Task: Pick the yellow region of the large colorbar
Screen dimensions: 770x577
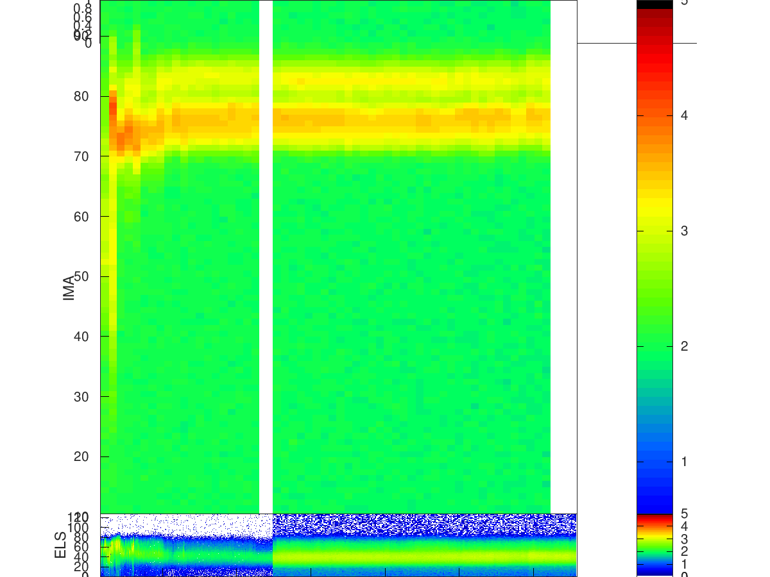Action: click(x=654, y=208)
